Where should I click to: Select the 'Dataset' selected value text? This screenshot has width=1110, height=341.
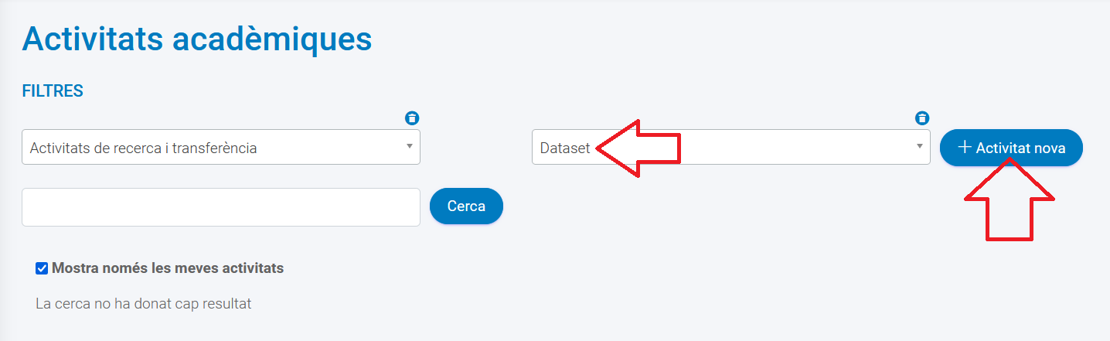(564, 148)
